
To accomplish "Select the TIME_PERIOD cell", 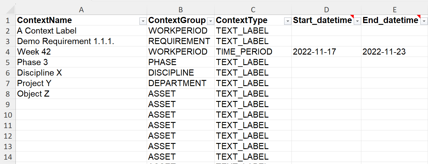I will (244, 52).
